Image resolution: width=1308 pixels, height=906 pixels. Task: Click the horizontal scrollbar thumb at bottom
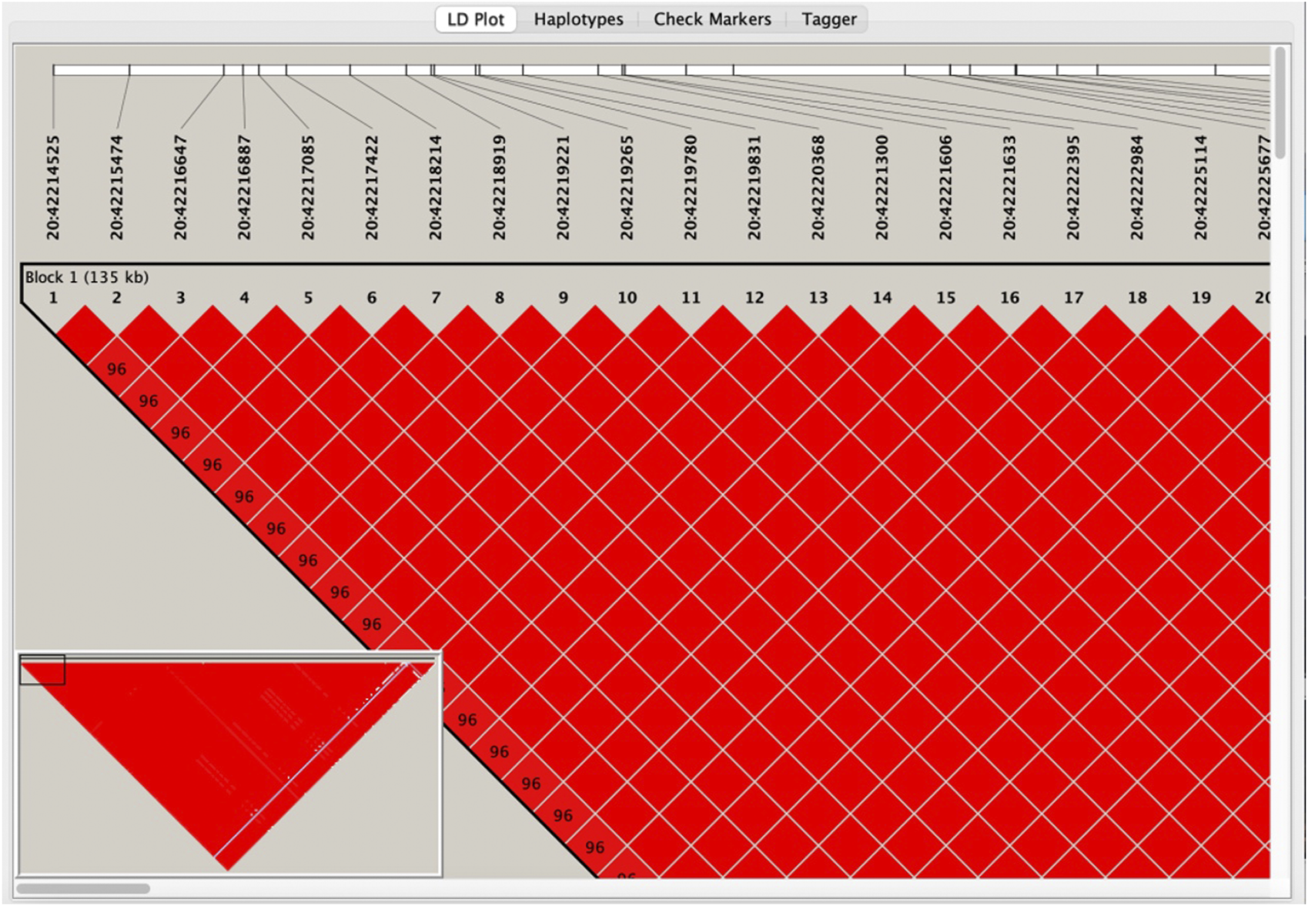[83, 888]
